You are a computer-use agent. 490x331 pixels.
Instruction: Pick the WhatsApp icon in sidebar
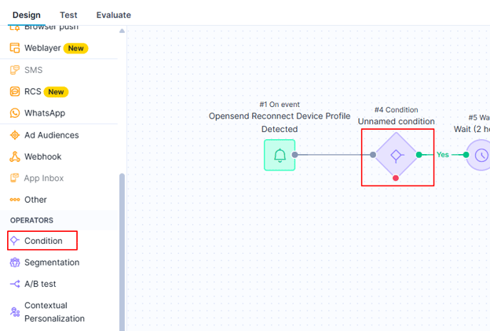[14, 113]
